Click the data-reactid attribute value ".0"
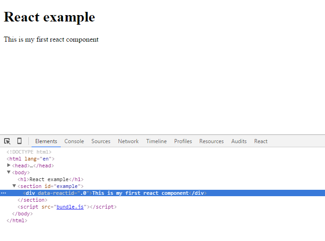Screen dimensions: 325x241 point(83,193)
